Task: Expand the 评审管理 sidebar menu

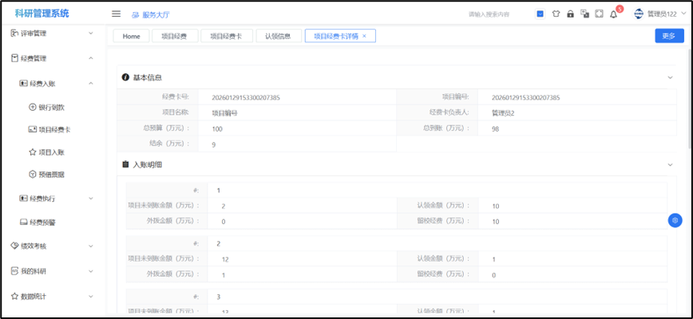Action: (x=53, y=33)
